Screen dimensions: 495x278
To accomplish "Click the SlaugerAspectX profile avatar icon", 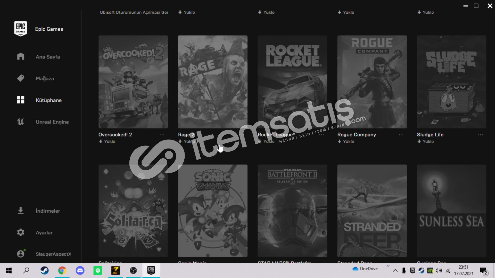I will click(21, 254).
